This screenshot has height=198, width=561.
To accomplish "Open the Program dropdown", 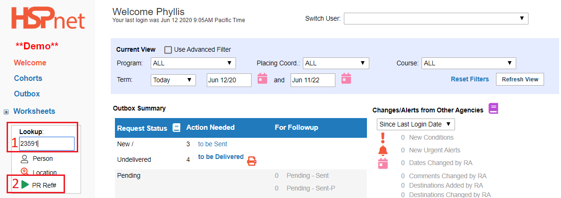I will 193,63.
